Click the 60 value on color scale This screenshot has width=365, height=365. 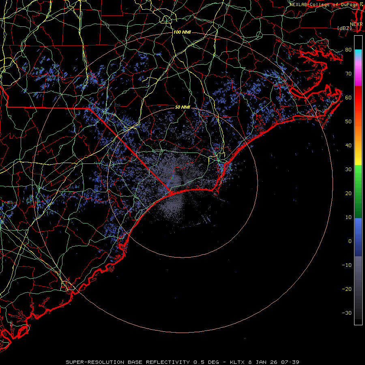348,98
